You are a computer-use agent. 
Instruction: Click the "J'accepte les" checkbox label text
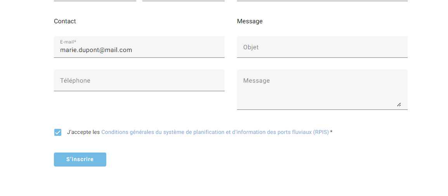83,132
